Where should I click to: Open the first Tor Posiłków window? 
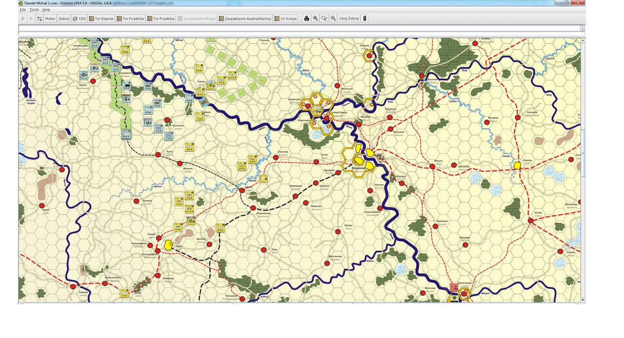pos(130,19)
